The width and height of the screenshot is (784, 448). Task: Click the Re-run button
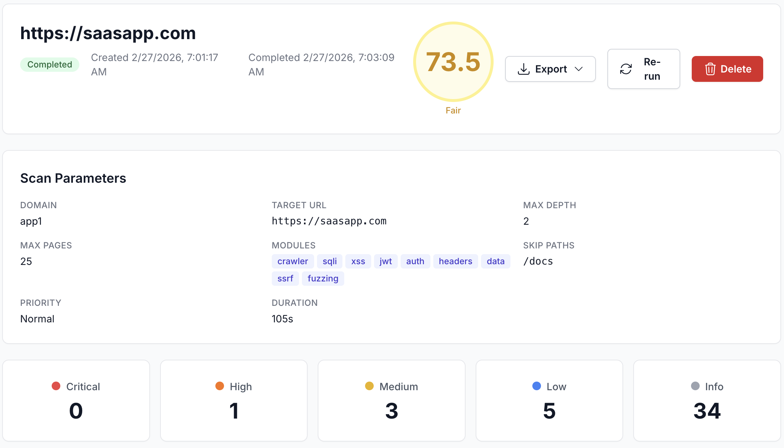point(644,69)
